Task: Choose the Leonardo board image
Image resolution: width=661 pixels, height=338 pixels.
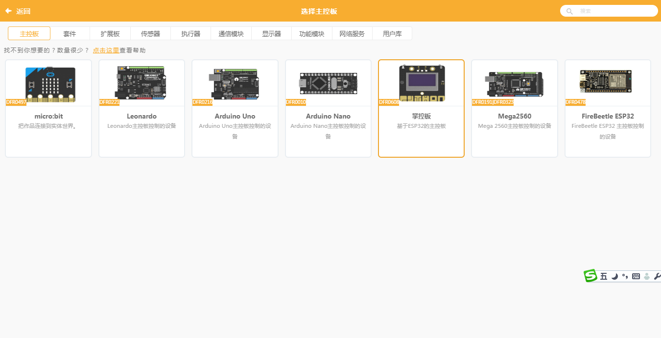Action: (x=142, y=83)
